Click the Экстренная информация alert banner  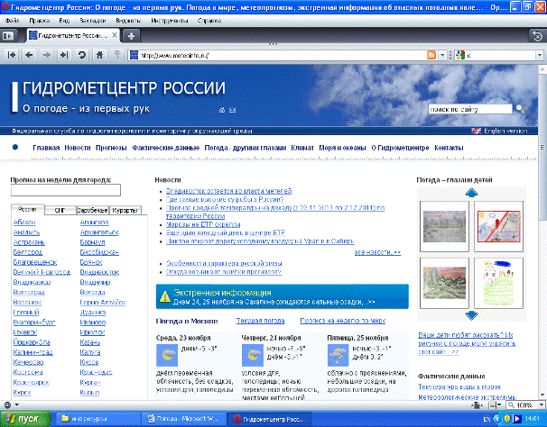point(282,296)
